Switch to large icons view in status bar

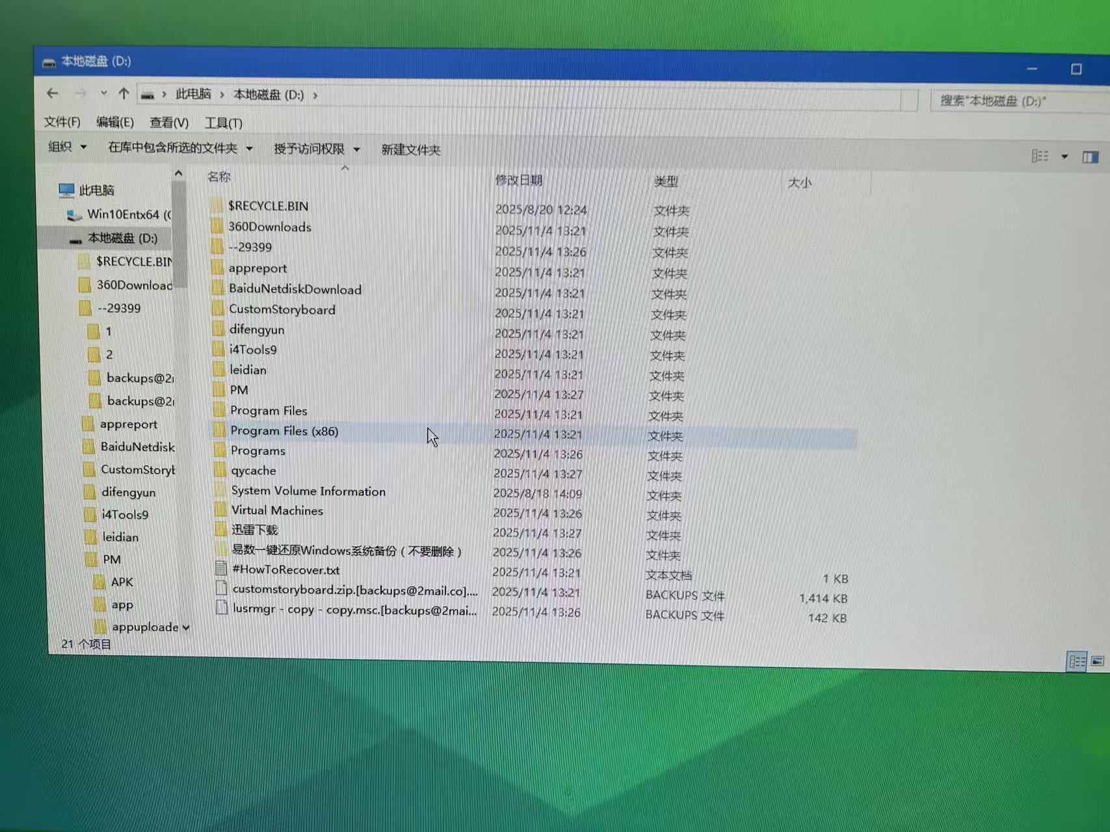(1098, 662)
